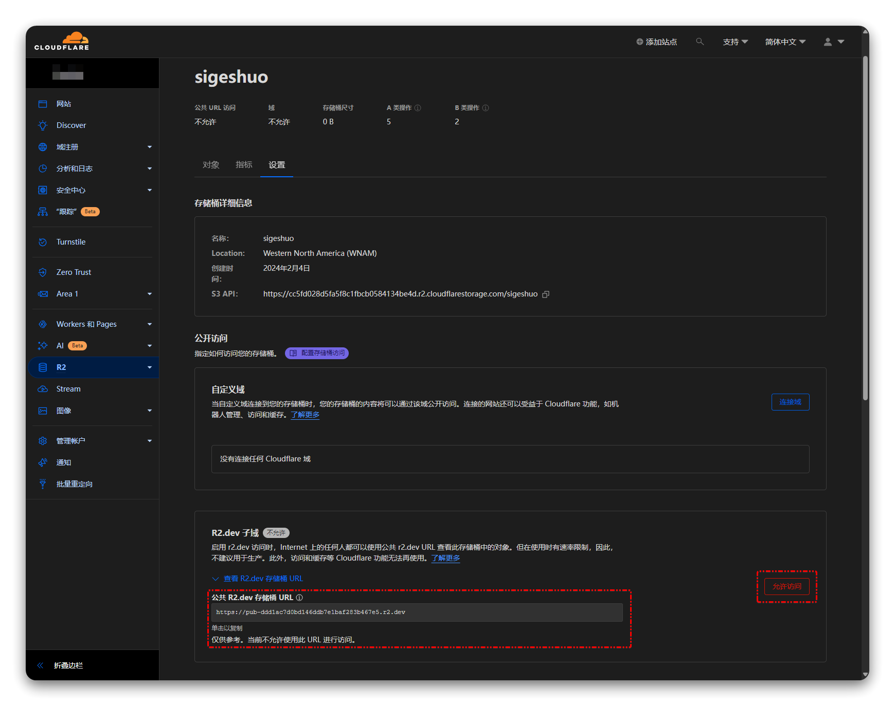Click the 管理帐户 gear icon
Image resolution: width=895 pixels, height=706 pixels.
pos(43,441)
